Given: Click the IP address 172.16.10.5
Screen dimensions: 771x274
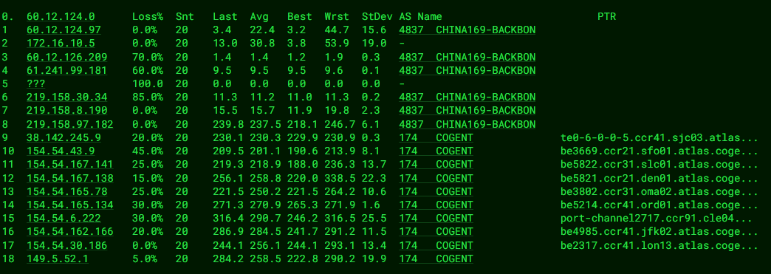Looking at the screenshot, I should pos(61,44).
